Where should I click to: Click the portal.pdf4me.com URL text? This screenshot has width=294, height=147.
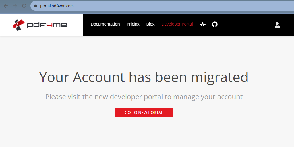(57, 6)
